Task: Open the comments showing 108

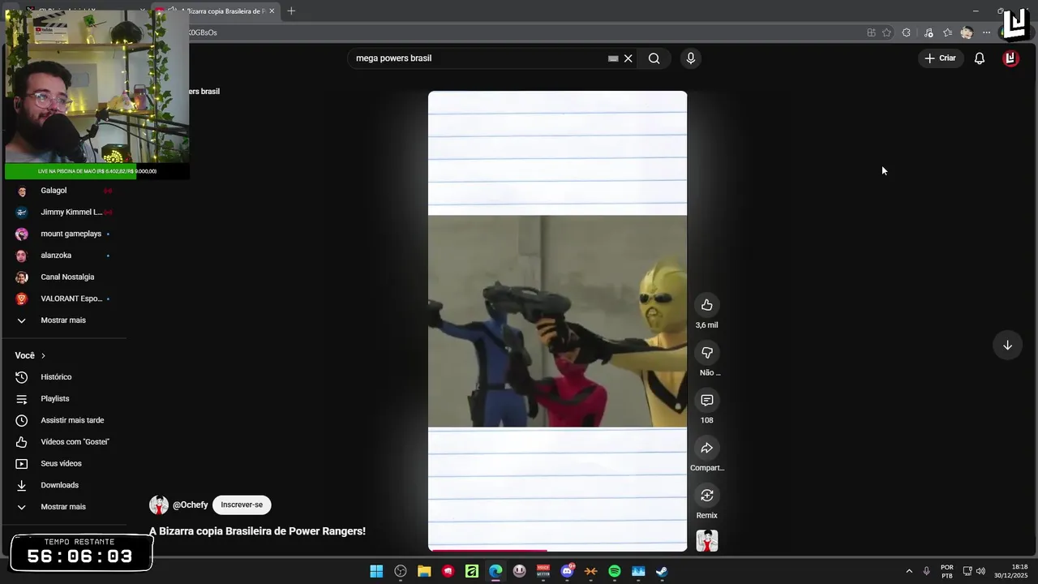Action: pyautogui.click(x=706, y=400)
